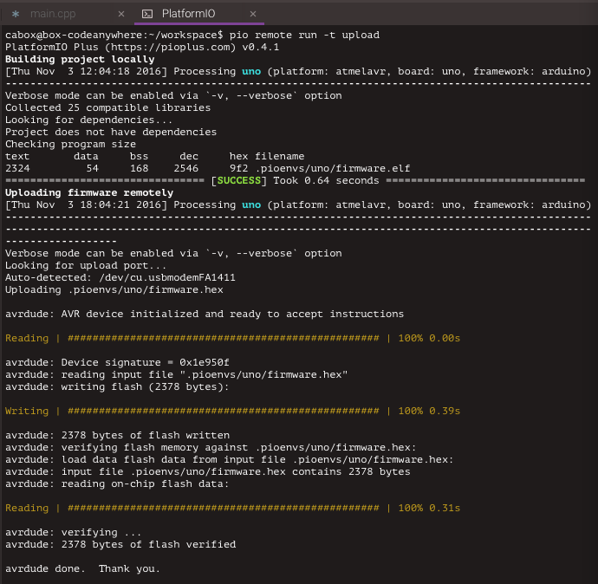Click 'Project does not have dependencies' line

coord(111,133)
